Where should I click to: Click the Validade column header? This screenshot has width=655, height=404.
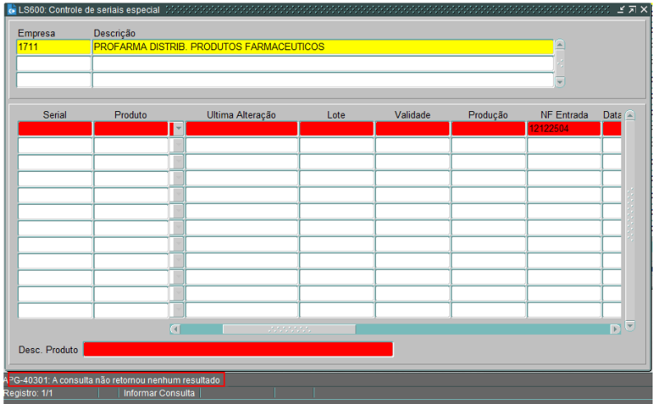click(412, 115)
